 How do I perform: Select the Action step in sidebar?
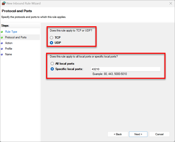coord(9,43)
